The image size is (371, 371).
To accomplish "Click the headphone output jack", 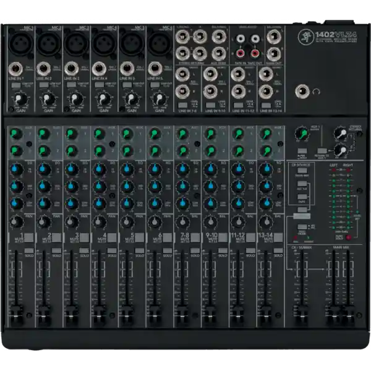I will click(x=302, y=92).
